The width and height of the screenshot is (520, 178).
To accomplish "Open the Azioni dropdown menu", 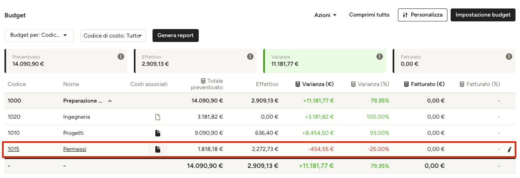I will (x=325, y=15).
